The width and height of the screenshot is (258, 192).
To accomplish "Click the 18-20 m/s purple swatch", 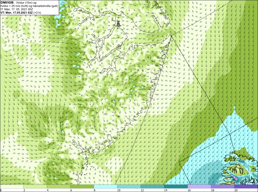I will click(x=223, y=186).
